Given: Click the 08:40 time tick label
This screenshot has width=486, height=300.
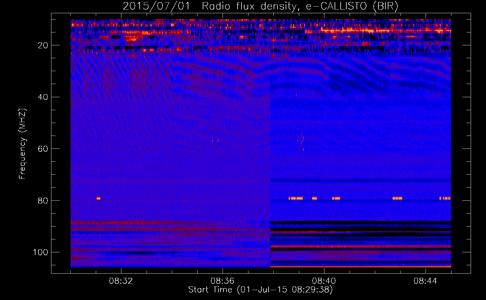Looking at the screenshot, I should pos(324,281).
